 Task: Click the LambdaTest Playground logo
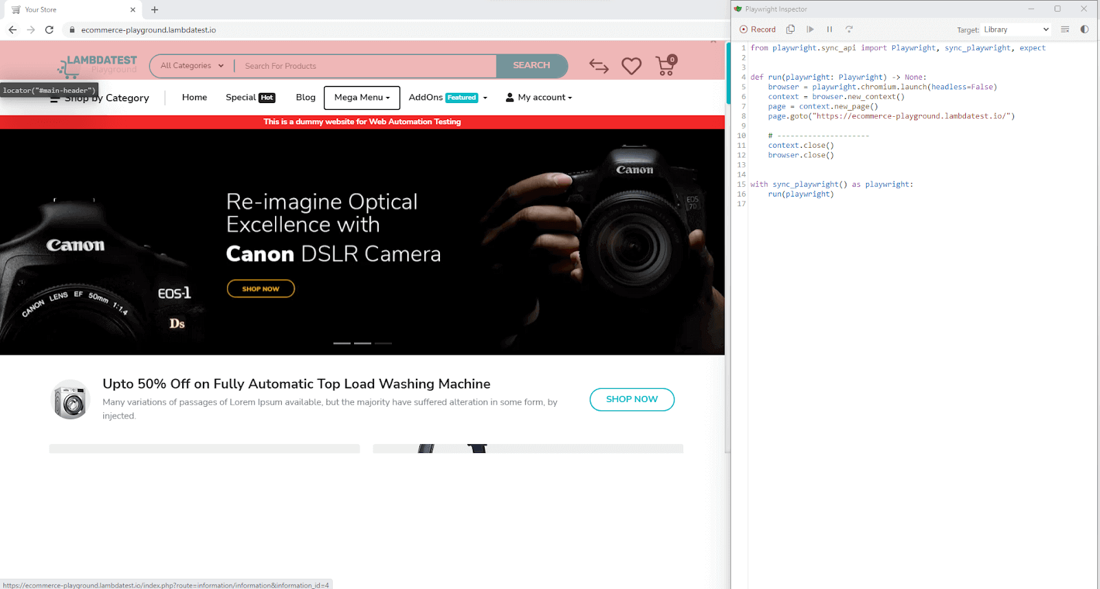click(x=97, y=65)
